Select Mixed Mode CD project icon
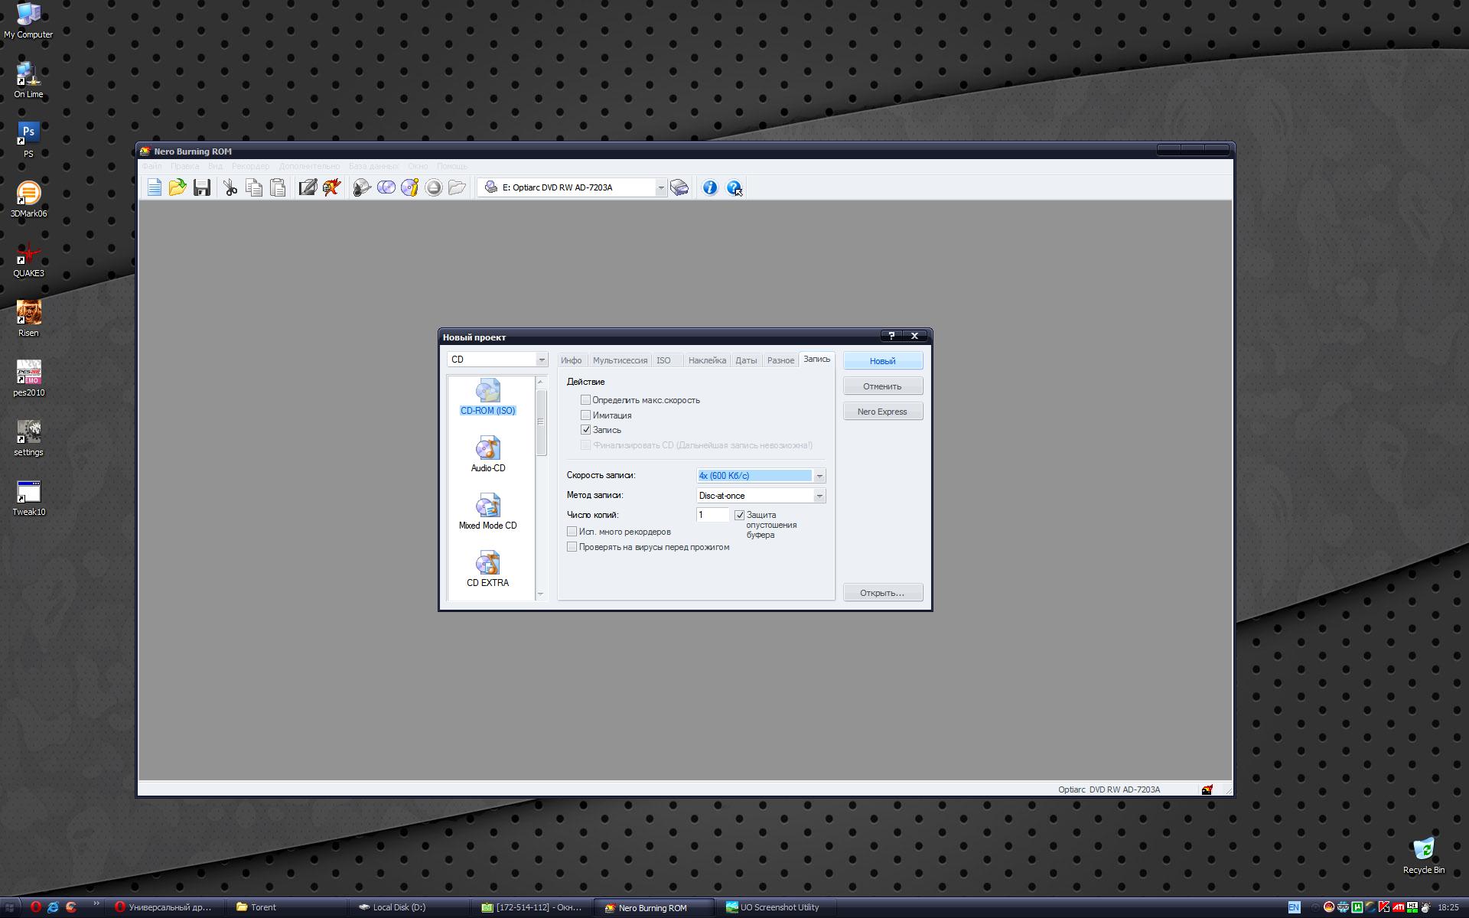 (488, 511)
